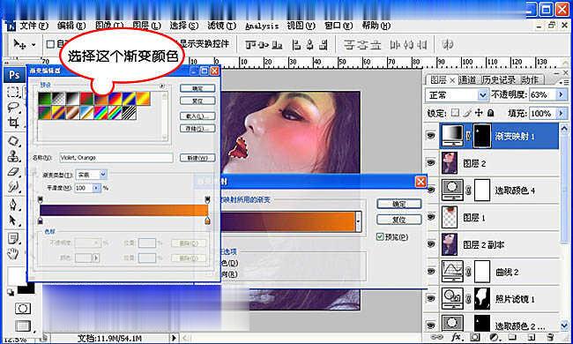Select the Path Selection arrow tool
Screen dimensions: 573x344
[13, 221]
